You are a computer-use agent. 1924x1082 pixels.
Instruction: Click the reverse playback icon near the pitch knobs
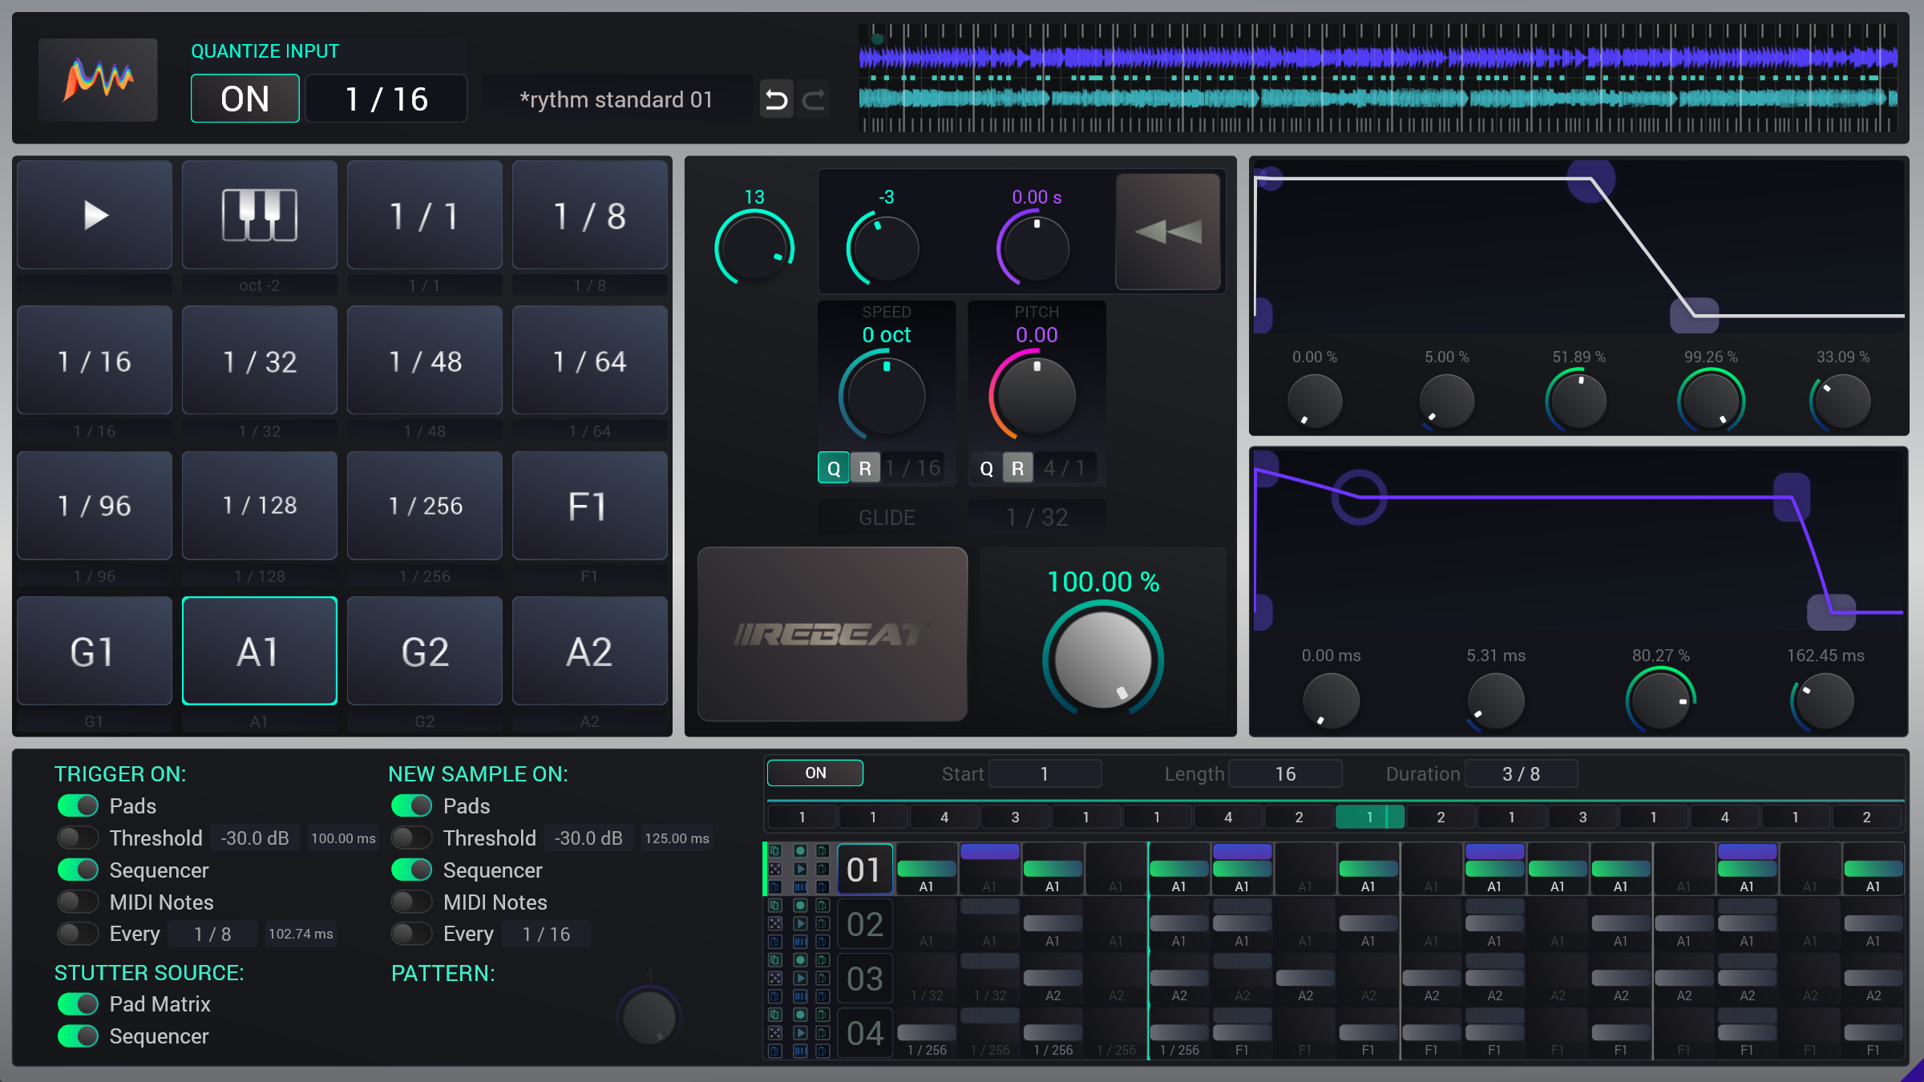(x=1166, y=232)
